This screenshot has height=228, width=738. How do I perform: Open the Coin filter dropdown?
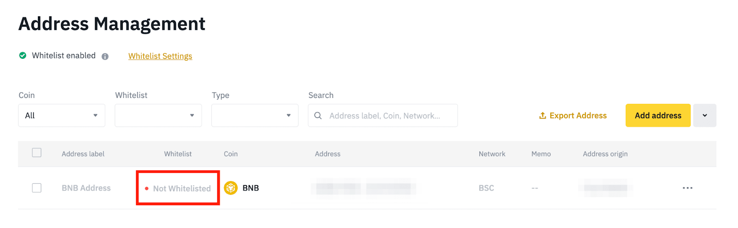click(62, 115)
